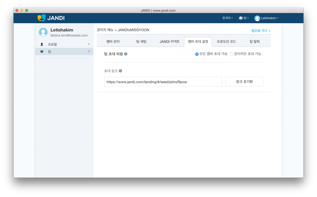
Task: Select 관리자만 초대 가능 radio option
Action: pyautogui.click(x=231, y=54)
